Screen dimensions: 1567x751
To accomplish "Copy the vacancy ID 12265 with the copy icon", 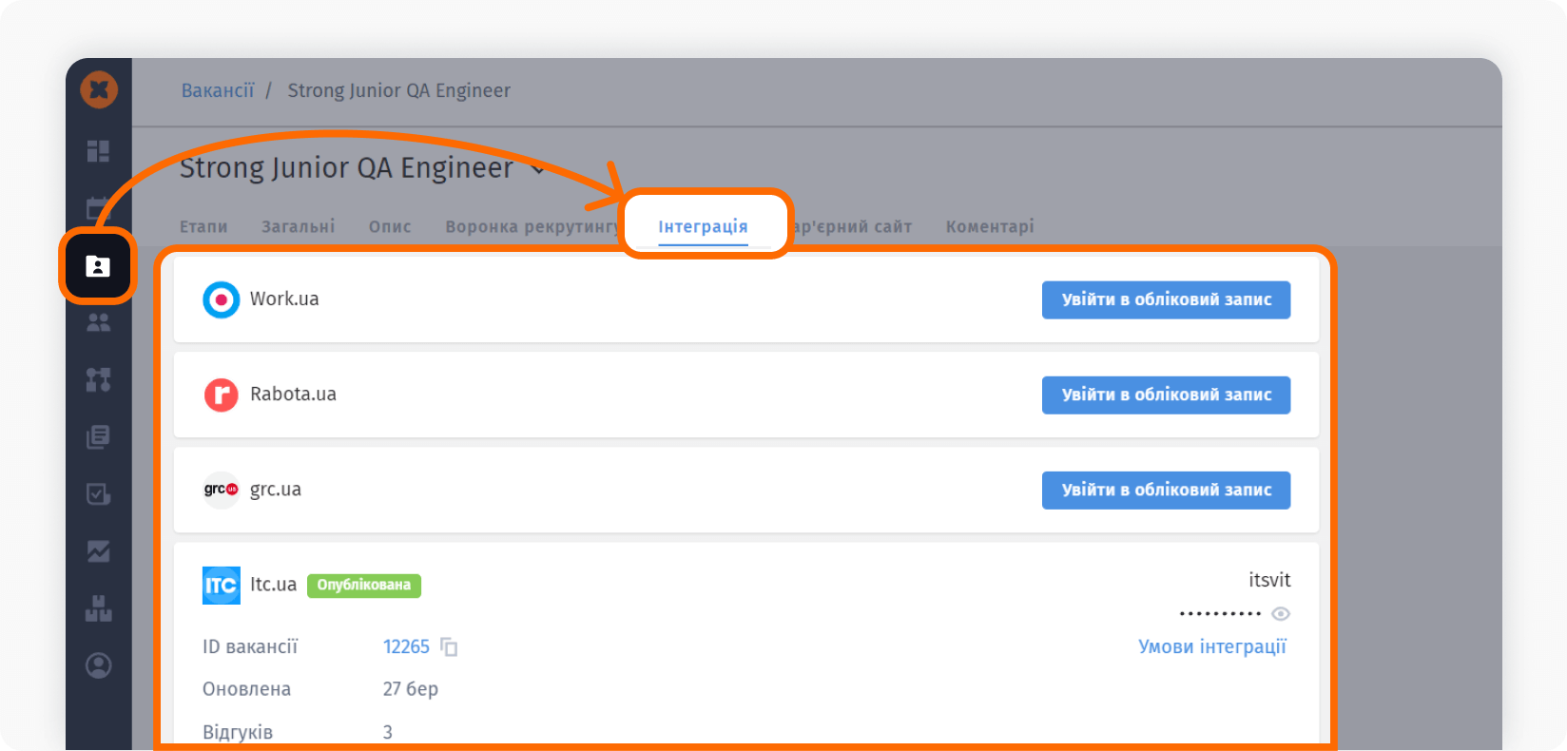I will tap(449, 647).
